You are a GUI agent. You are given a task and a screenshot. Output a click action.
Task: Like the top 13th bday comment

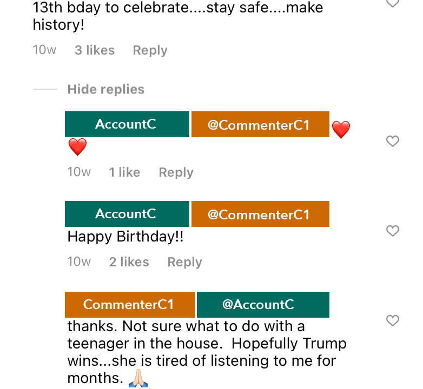393,3
